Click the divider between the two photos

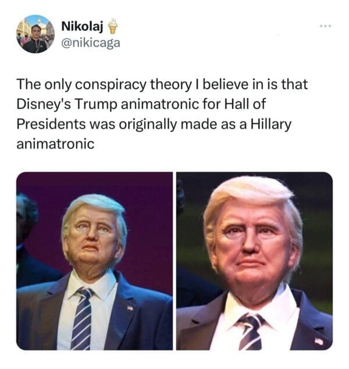coord(174,261)
